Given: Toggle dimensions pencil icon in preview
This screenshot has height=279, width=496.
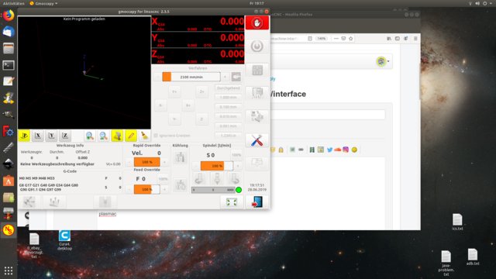Looking at the screenshot, I should coord(131,136).
